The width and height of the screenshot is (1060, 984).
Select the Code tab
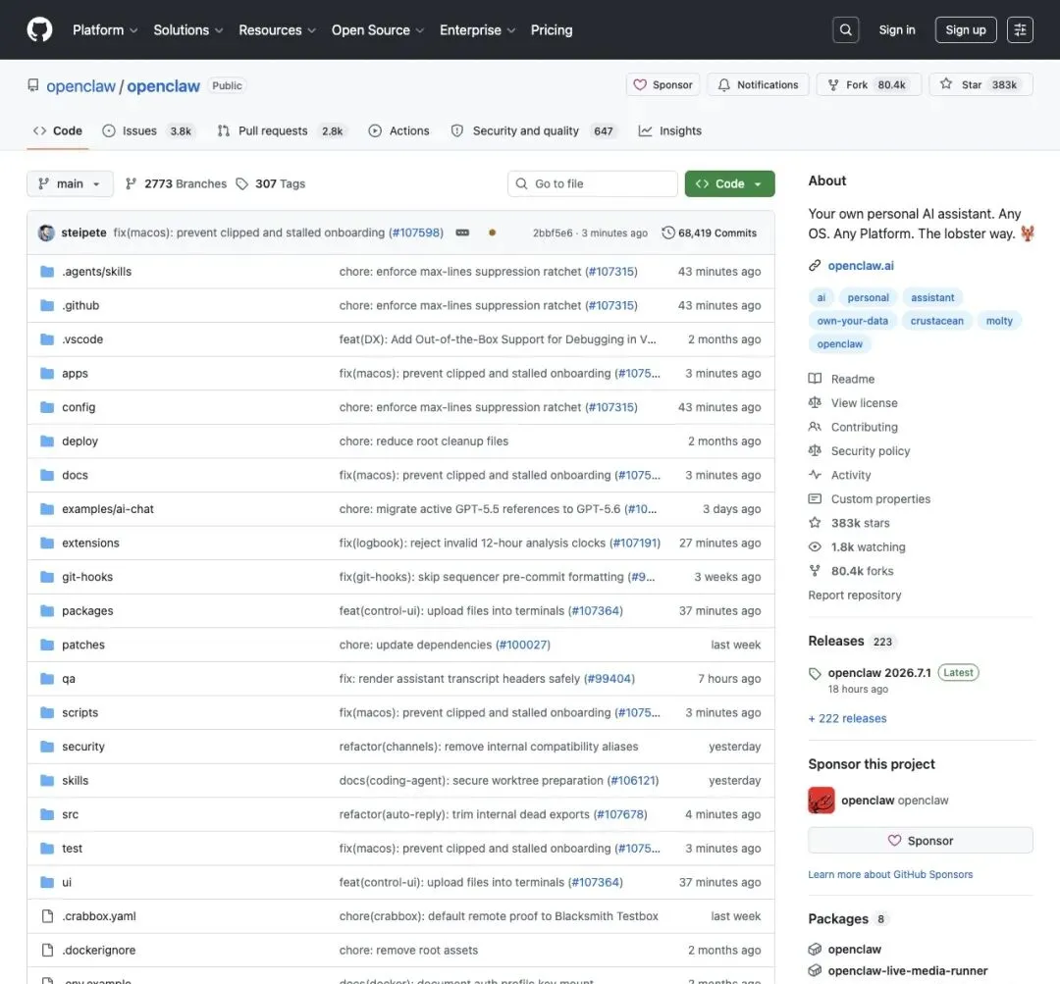[x=58, y=131]
